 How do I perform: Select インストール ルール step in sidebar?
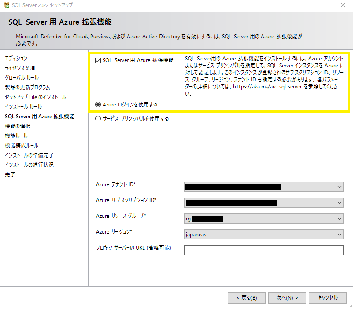(x=23, y=107)
